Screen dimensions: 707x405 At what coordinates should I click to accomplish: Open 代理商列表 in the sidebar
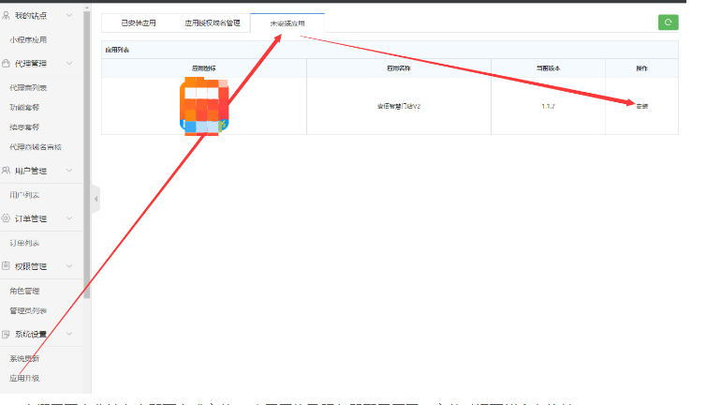28,87
